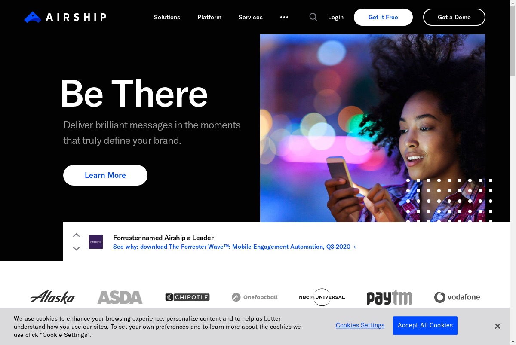
Task: Click the Learn More button
Action: point(105,175)
